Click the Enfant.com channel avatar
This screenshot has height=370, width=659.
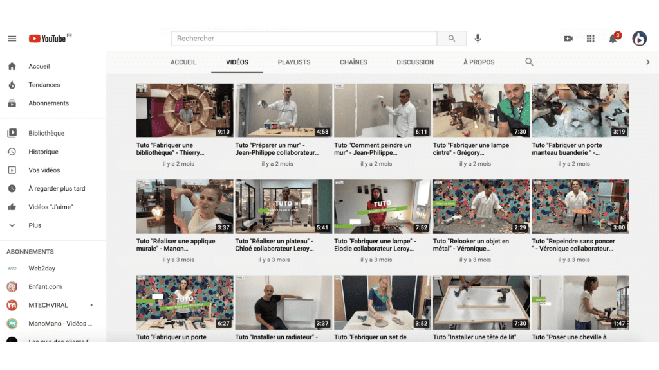point(12,287)
